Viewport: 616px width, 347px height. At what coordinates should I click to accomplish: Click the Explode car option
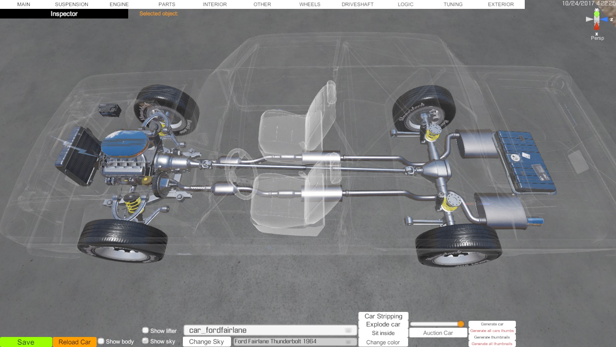coord(383,325)
